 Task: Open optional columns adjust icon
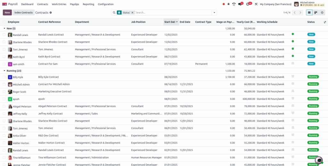click(325, 22)
